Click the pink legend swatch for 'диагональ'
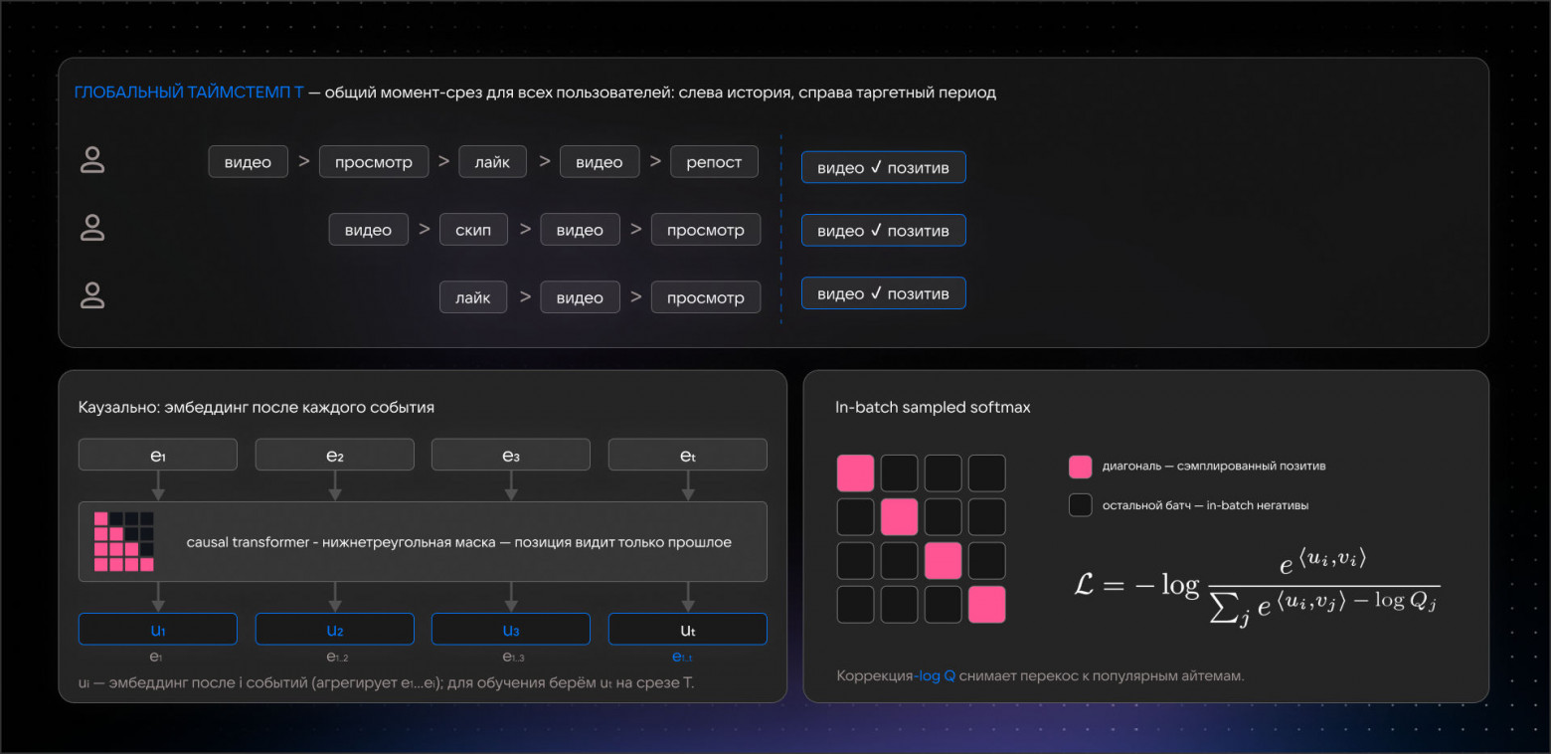 click(1081, 466)
